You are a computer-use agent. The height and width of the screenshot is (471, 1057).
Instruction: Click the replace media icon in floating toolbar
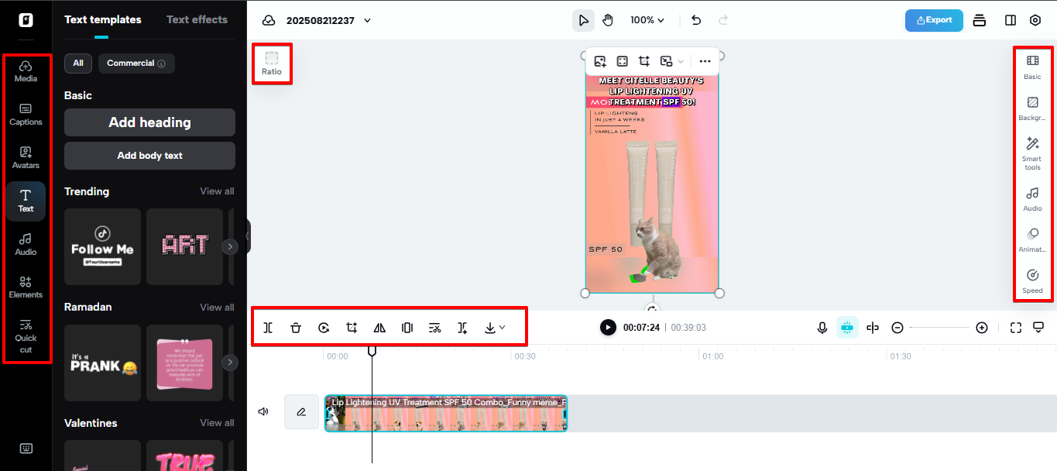tap(600, 61)
